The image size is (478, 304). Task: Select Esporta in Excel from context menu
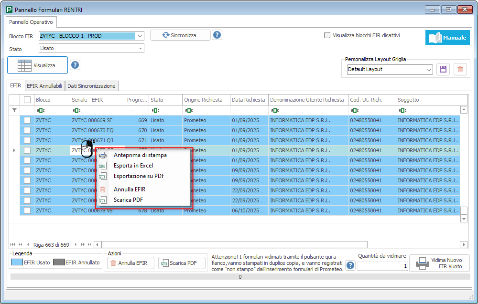(133, 166)
